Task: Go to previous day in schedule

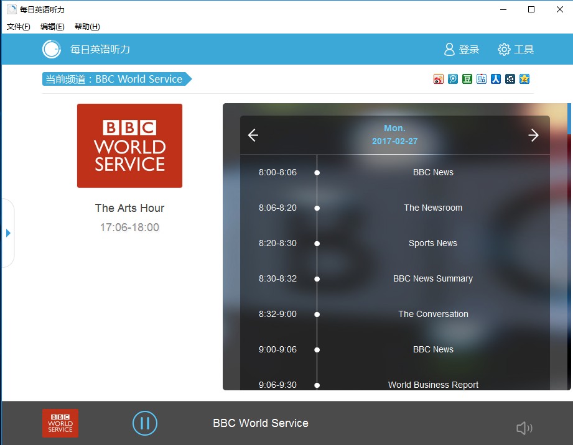Action: pyautogui.click(x=253, y=135)
